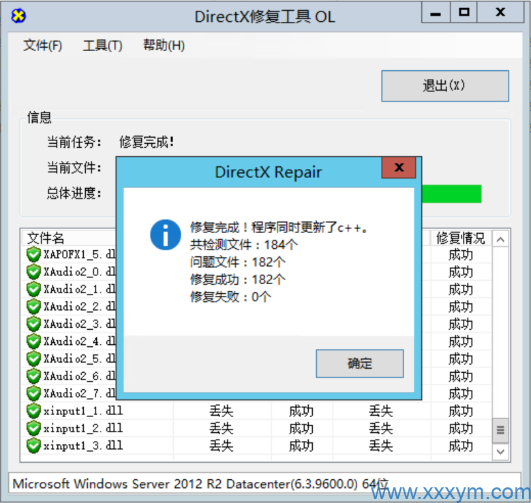This screenshot has width=531, height=503.
Task: Select the xinput1_2.dll file row
Action: tap(256, 428)
